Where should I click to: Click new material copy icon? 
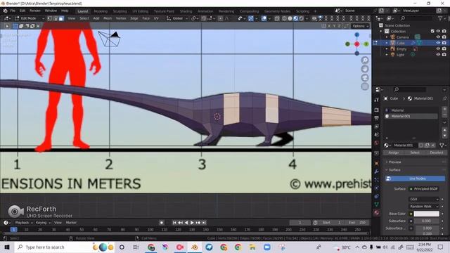click(x=427, y=145)
